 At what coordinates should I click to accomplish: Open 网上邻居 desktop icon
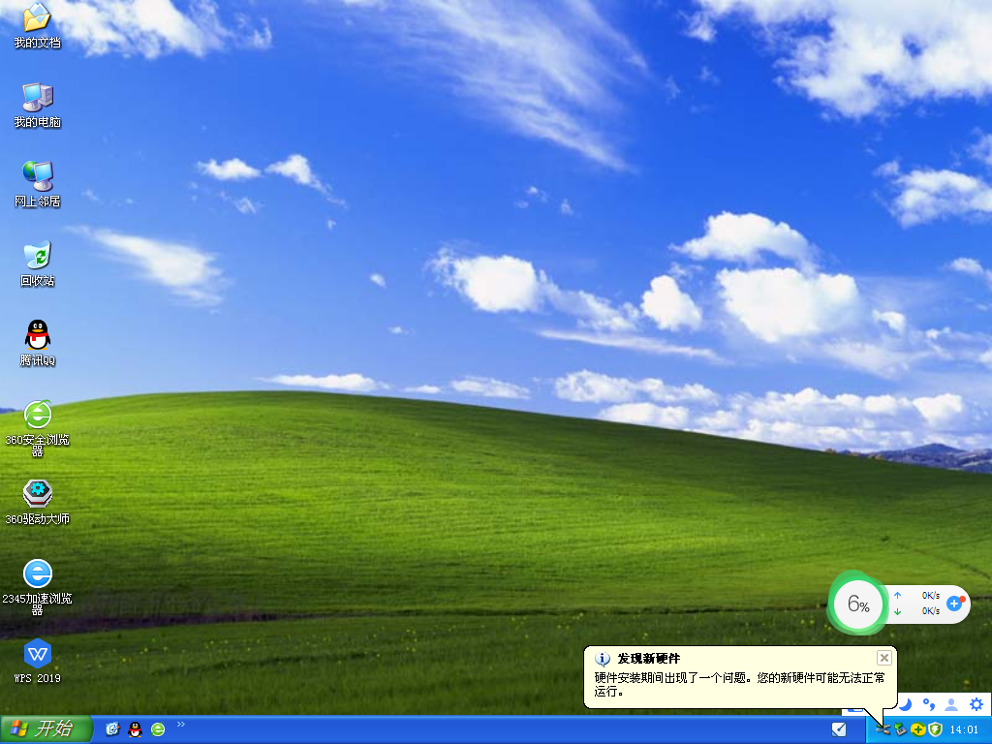tap(36, 180)
